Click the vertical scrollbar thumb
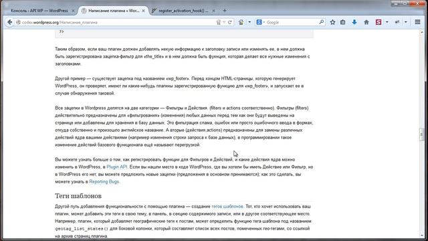 (x=421, y=135)
